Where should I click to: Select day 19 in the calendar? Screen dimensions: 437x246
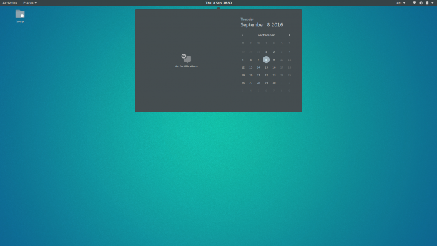[x=243, y=75]
